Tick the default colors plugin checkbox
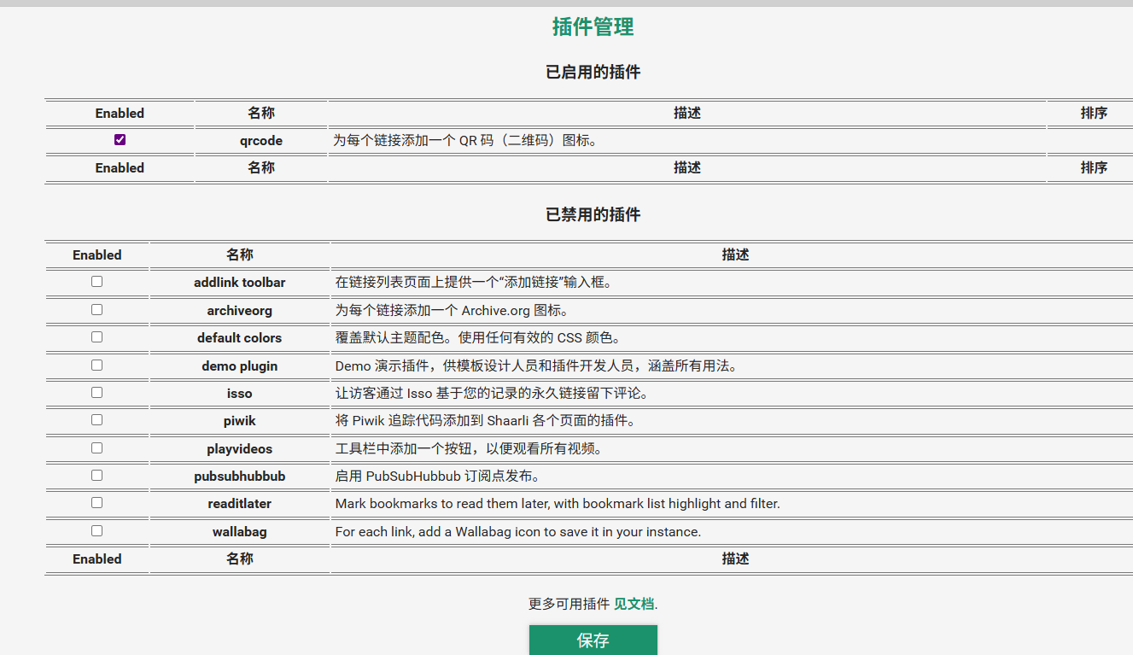 point(96,337)
